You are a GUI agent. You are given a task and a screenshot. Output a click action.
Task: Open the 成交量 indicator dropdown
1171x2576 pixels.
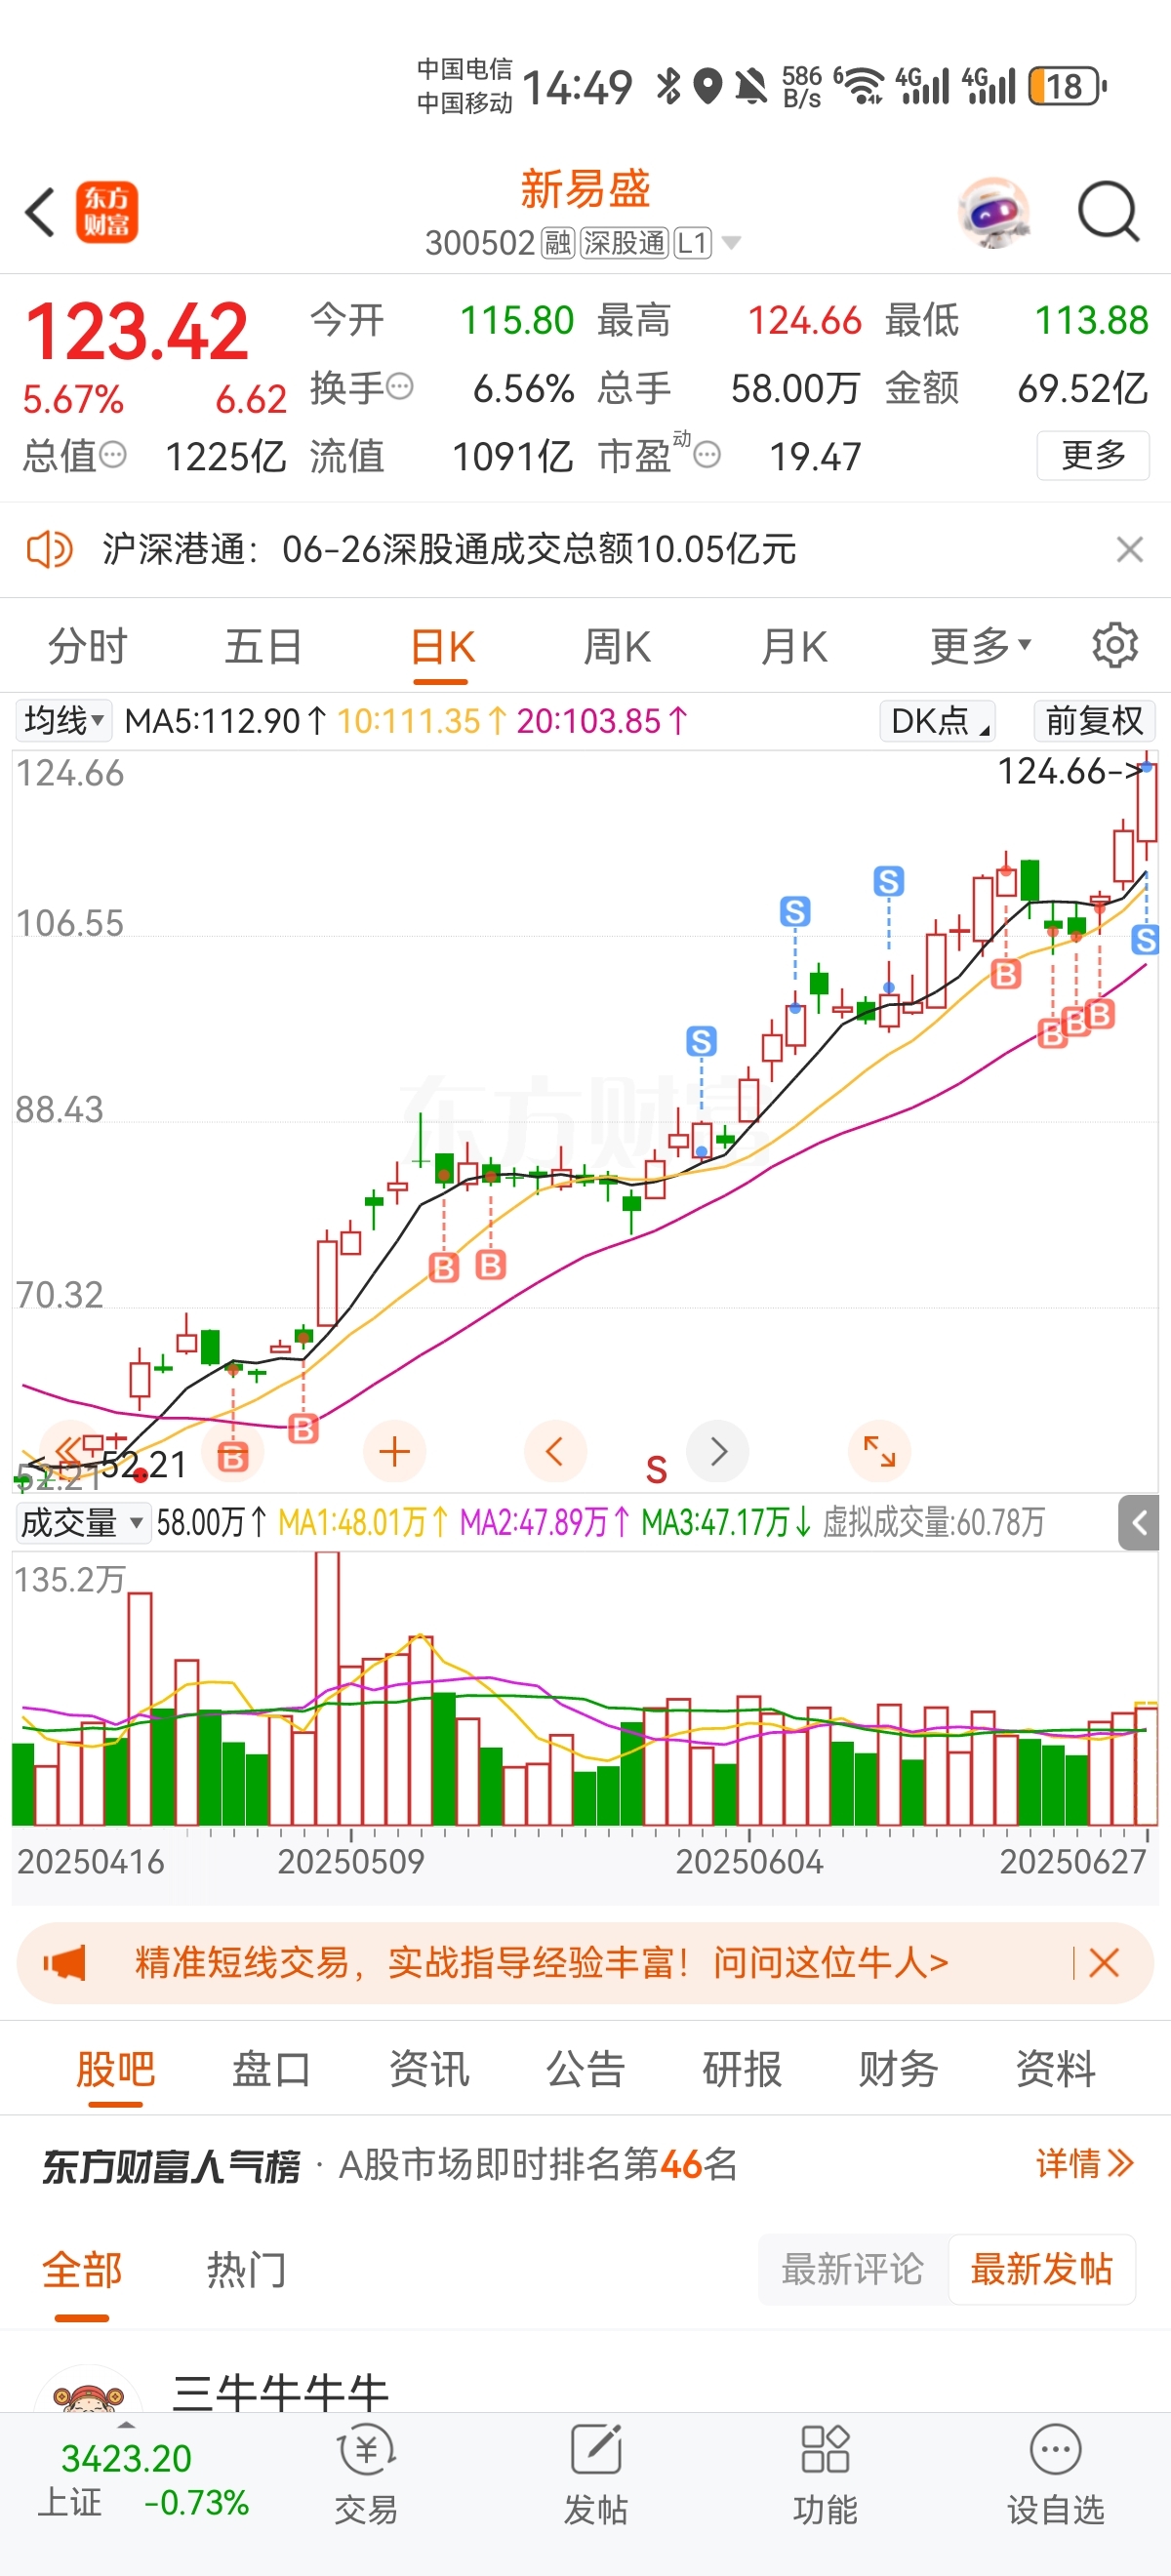click(x=83, y=1523)
